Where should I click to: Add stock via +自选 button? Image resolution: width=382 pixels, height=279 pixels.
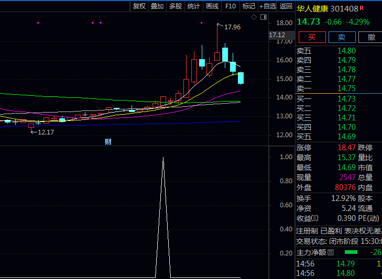point(267,6)
